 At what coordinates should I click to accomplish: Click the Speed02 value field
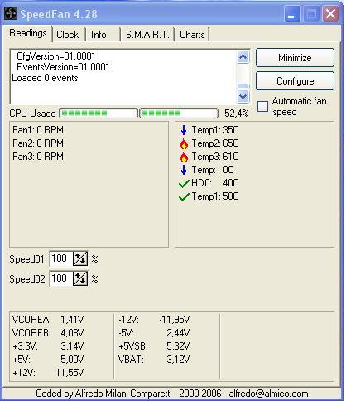coord(61,278)
